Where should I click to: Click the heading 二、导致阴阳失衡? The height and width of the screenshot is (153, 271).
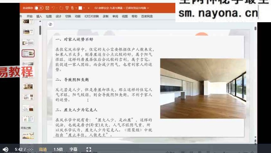(x=72, y=80)
